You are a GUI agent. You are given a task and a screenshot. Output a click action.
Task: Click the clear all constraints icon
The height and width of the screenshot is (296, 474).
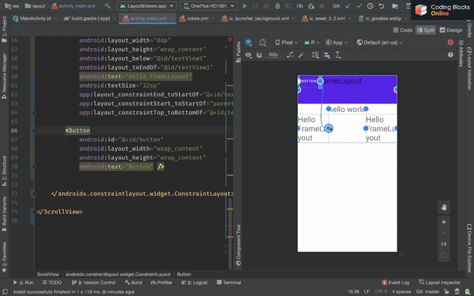[290, 54]
